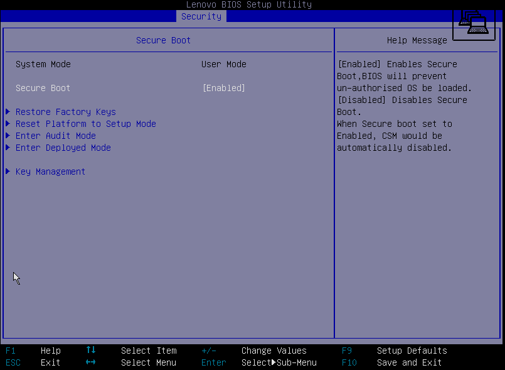This screenshot has height=370, width=505.
Task: Expand the arrow beside Key Management
Action: click(x=8, y=171)
